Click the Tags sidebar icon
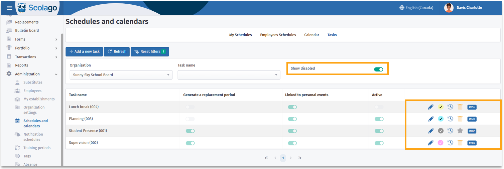 point(17,156)
